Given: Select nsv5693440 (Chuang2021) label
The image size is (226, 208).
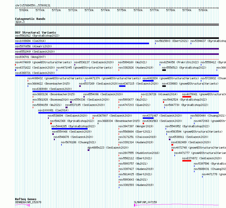Looking at the screenshot, I should pyautogui.click(x=208, y=116).
